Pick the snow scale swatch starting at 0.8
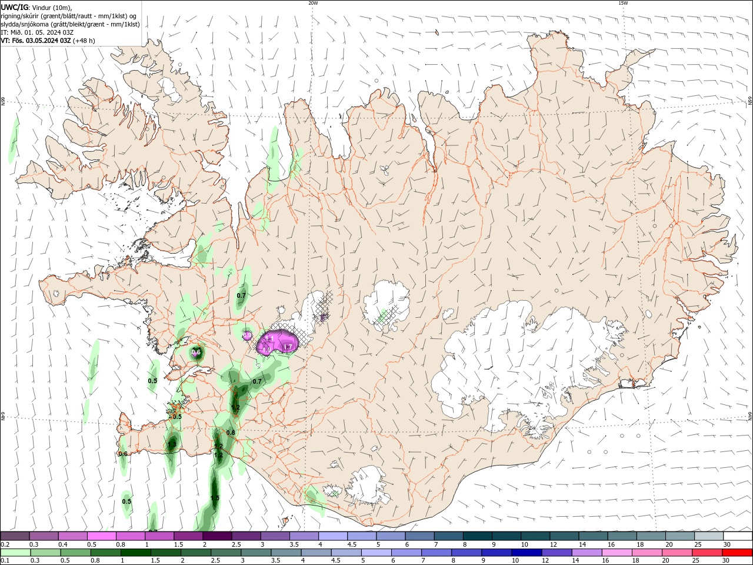Viewport: 753px width, 565px height. [x=130, y=536]
